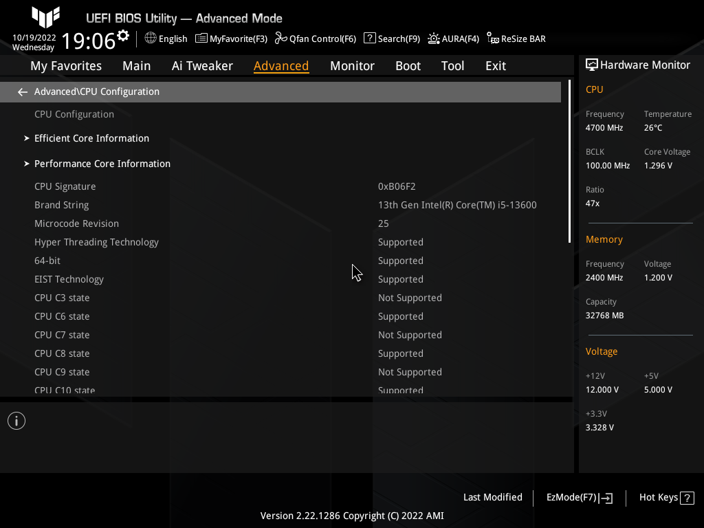Click the Last Modified button
Image resolution: width=704 pixels, height=528 pixels.
point(492,497)
